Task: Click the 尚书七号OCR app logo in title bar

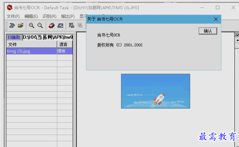Action: [10, 8]
